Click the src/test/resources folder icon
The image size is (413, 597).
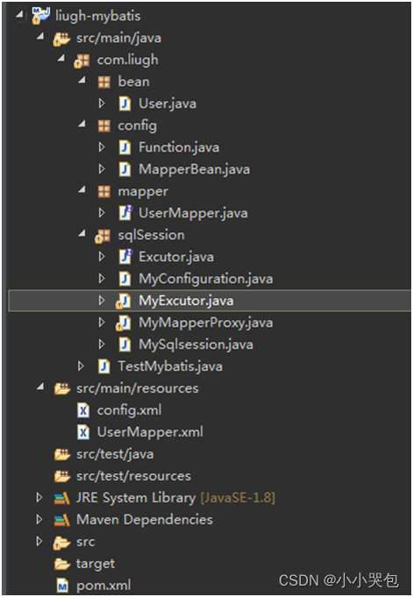(x=62, y=476)
